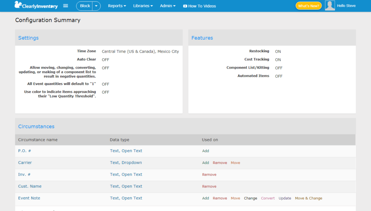Open the Settings section heading

click(29, 38)
